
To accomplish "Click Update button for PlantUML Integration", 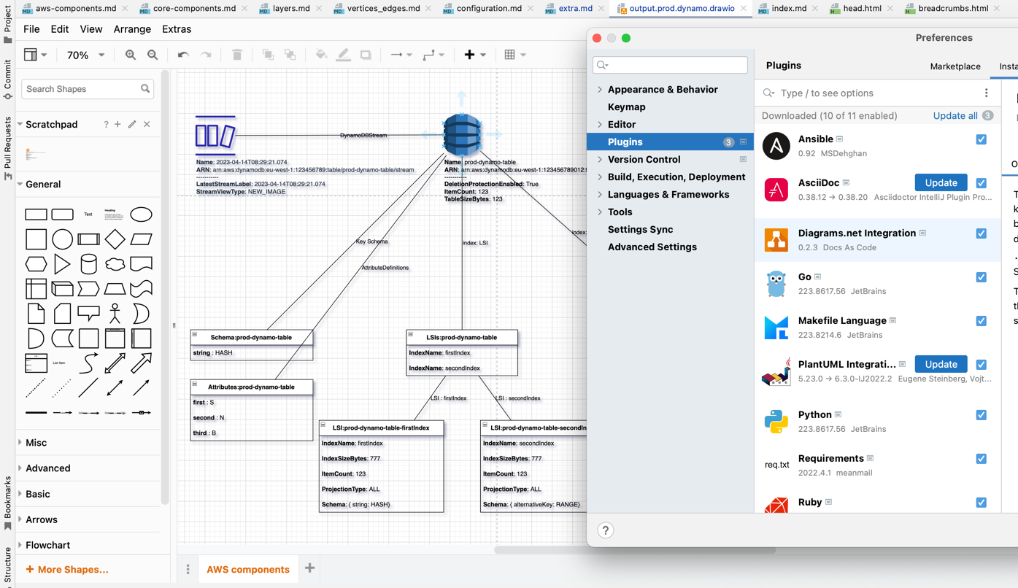I will pyautogui.click(x=941, y=364).
